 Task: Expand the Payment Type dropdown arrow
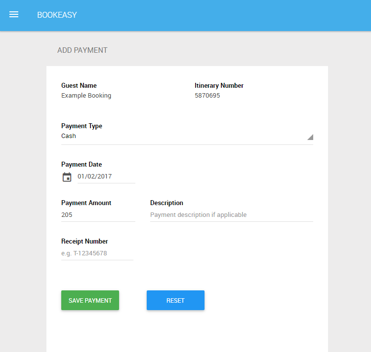coord(310,137)
